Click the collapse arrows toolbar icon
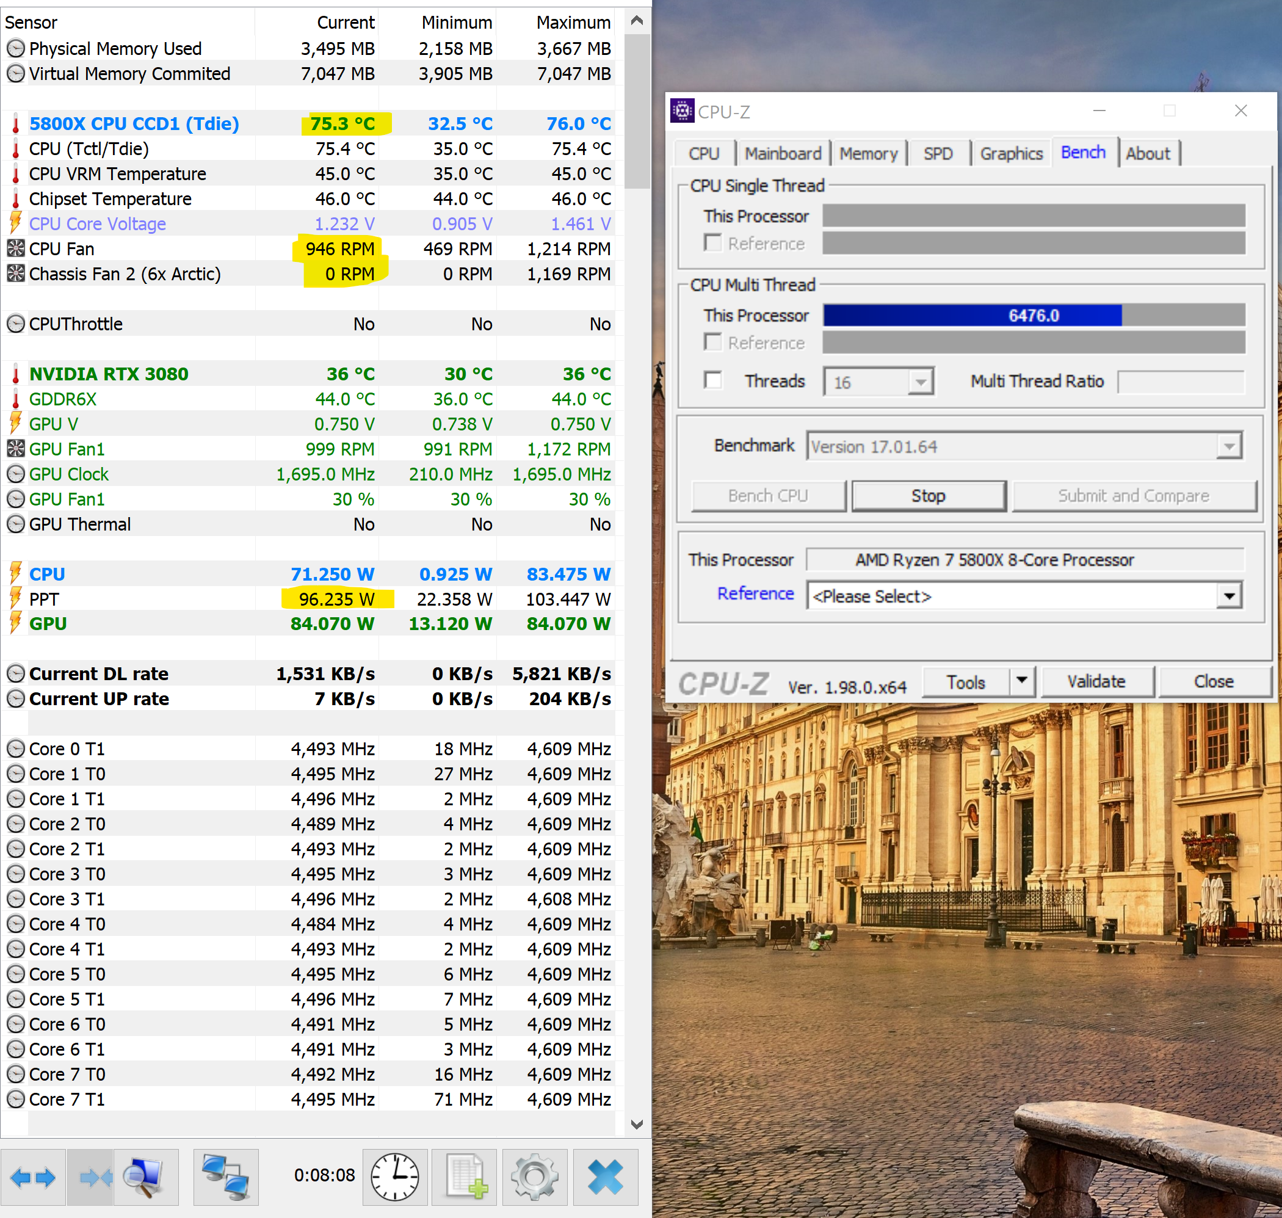This screenshot has height=1218, width=1282. 91,1177
